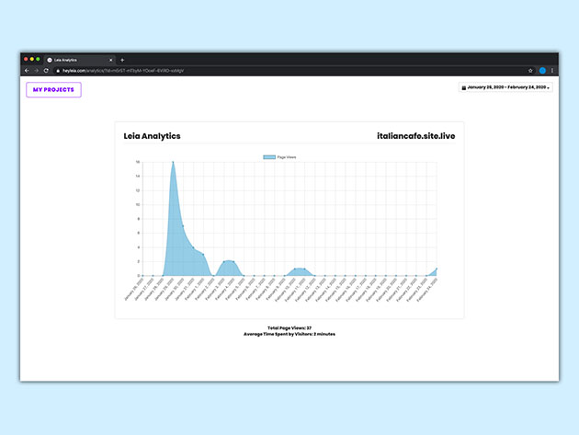Image resolution: width=579 pixels, height=435 pixels.
Task: Click the Leia Analytics heading
Action: [152, 136]
